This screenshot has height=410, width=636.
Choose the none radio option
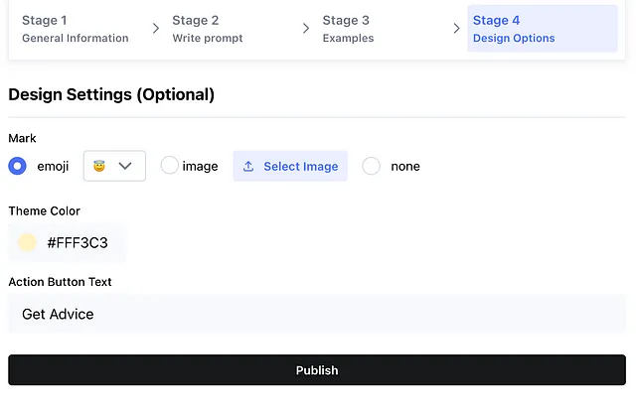click(371, 166)
